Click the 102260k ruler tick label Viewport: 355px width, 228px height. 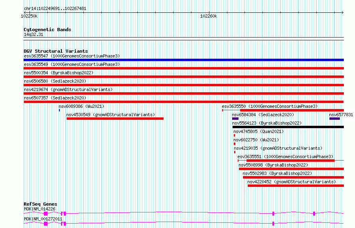point(209,16)
